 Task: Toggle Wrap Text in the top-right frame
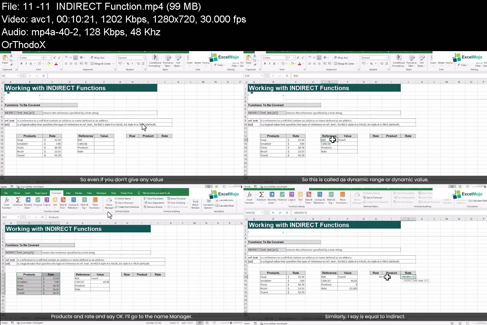341,58
